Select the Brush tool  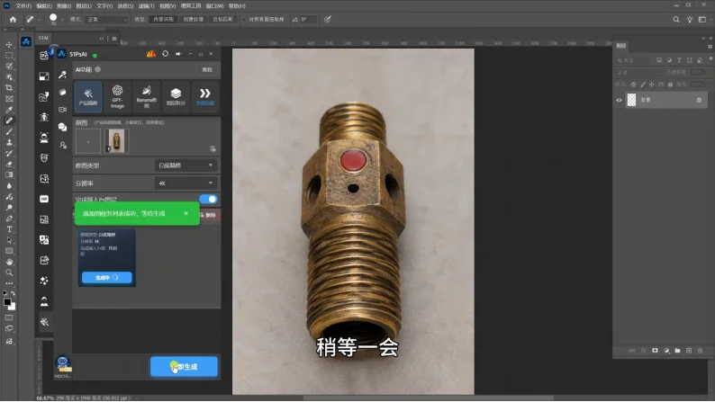click(x=9, y=131)
